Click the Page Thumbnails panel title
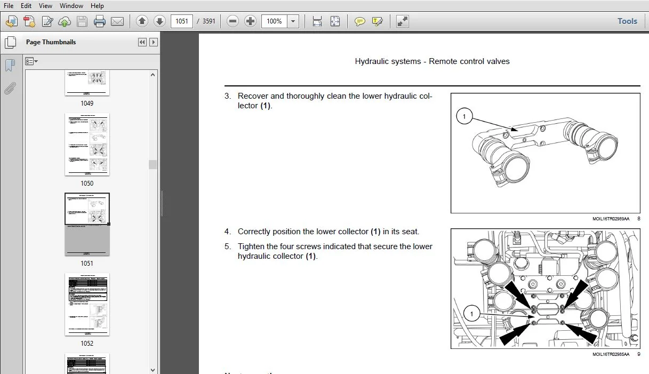 (51, 42)
